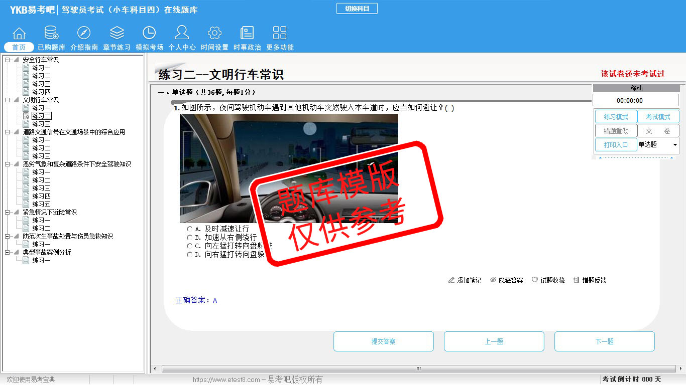Click the horizontal scrollbar thumb

(x=418, y=369)
